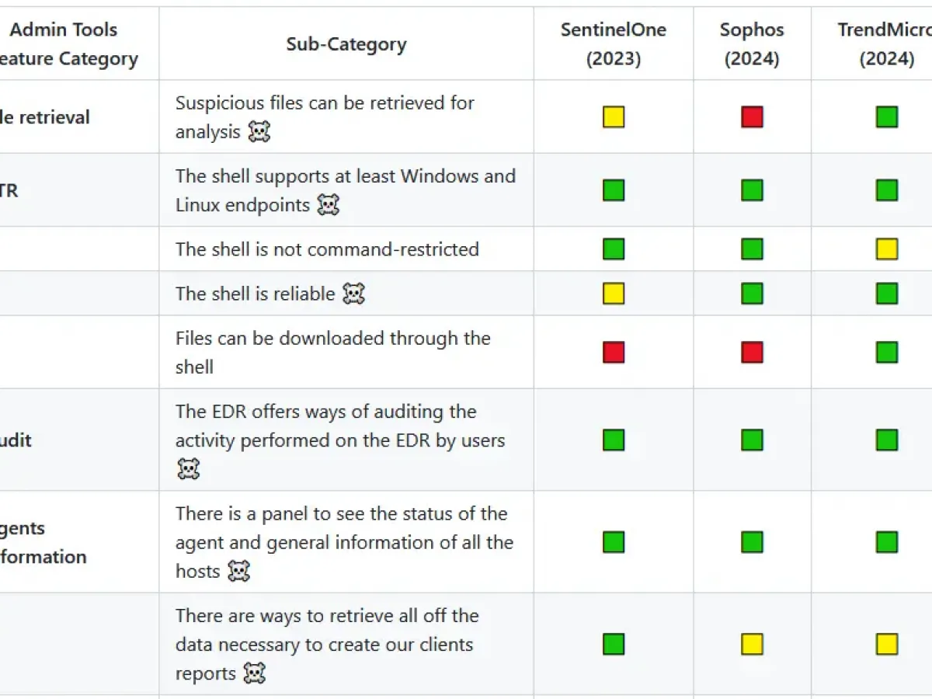Screen dimensions: 932x699
Task: Click the skull icon under "EDR by users"
Action: [x=189, y=469]
